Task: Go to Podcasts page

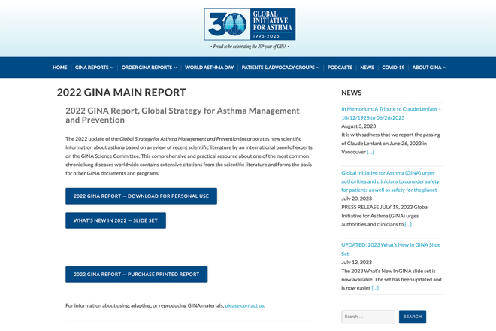Action: (x=340, y=68)
